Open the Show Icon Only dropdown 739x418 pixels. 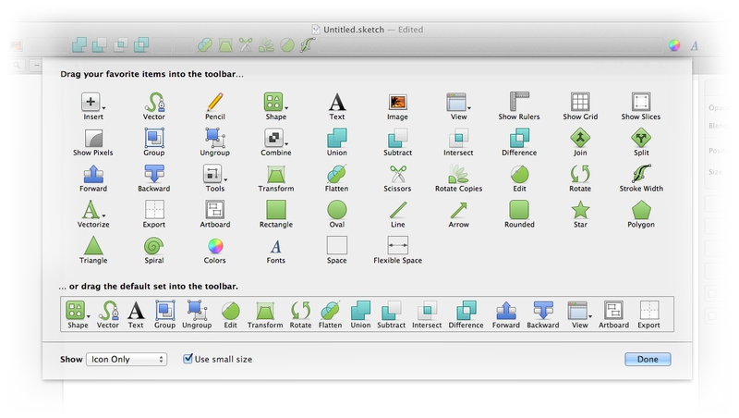[127, 359]
